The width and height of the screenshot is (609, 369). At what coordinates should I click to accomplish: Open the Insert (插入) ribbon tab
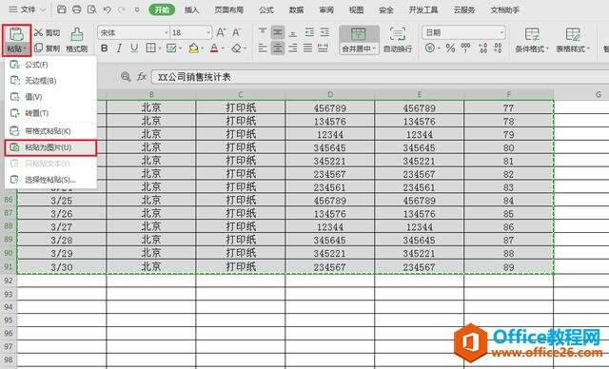[191, 10]
